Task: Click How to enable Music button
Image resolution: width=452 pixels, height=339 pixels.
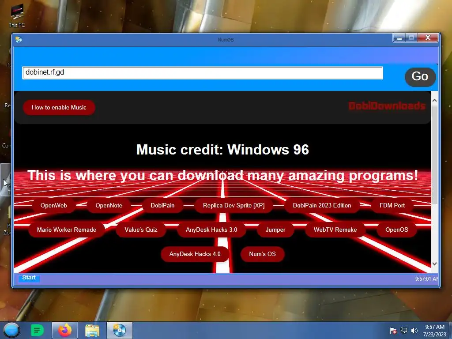Action: tap(59, 108)
